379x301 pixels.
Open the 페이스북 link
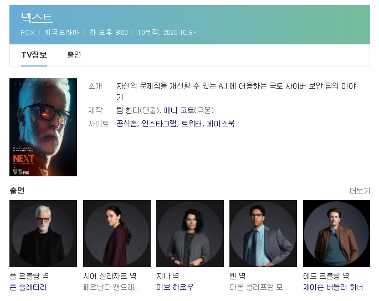221,124
